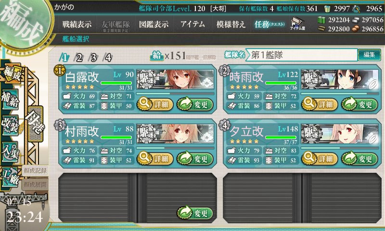This screenshot has height=231, width=385.
Task: Switch to fleet tab 3
Action: (93, 58)
